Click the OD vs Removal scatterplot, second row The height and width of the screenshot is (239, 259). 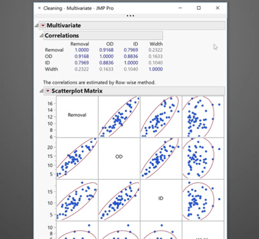point(77,158)
